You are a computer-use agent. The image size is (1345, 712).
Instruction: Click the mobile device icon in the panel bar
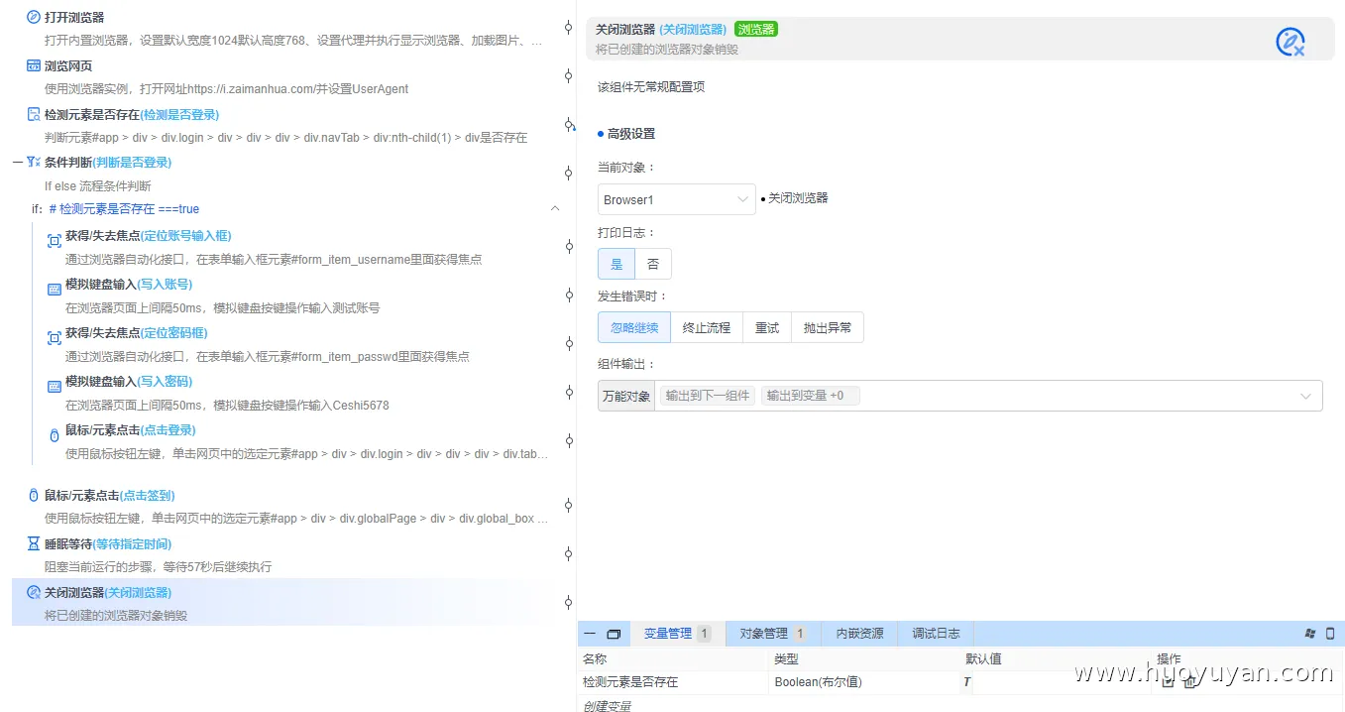click(x=1330, y=633)
